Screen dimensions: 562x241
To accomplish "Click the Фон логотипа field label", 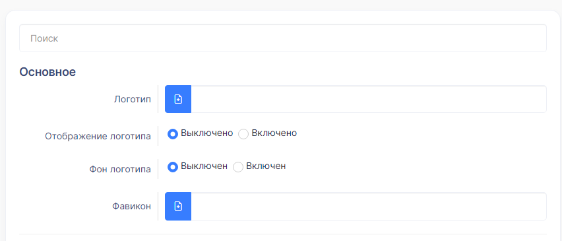I will (120, 169).
